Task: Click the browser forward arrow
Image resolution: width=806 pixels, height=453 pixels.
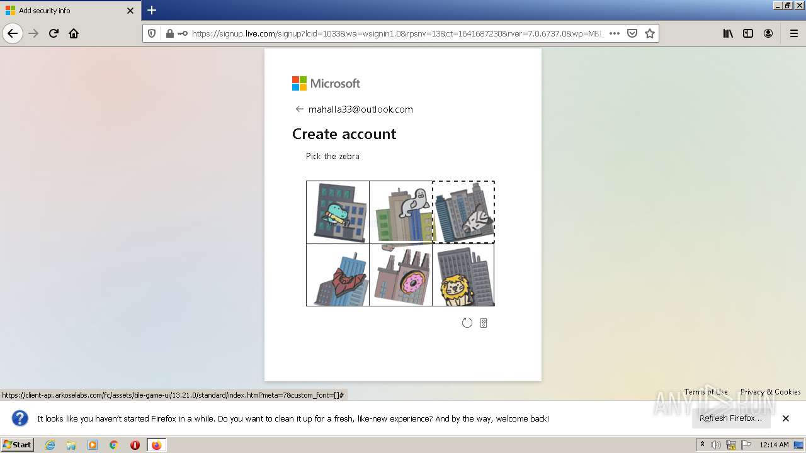Action: click(34, 33)
